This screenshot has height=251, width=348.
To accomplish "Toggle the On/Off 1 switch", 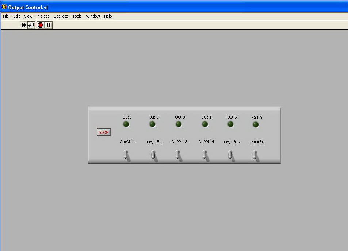I will point(126,154).
